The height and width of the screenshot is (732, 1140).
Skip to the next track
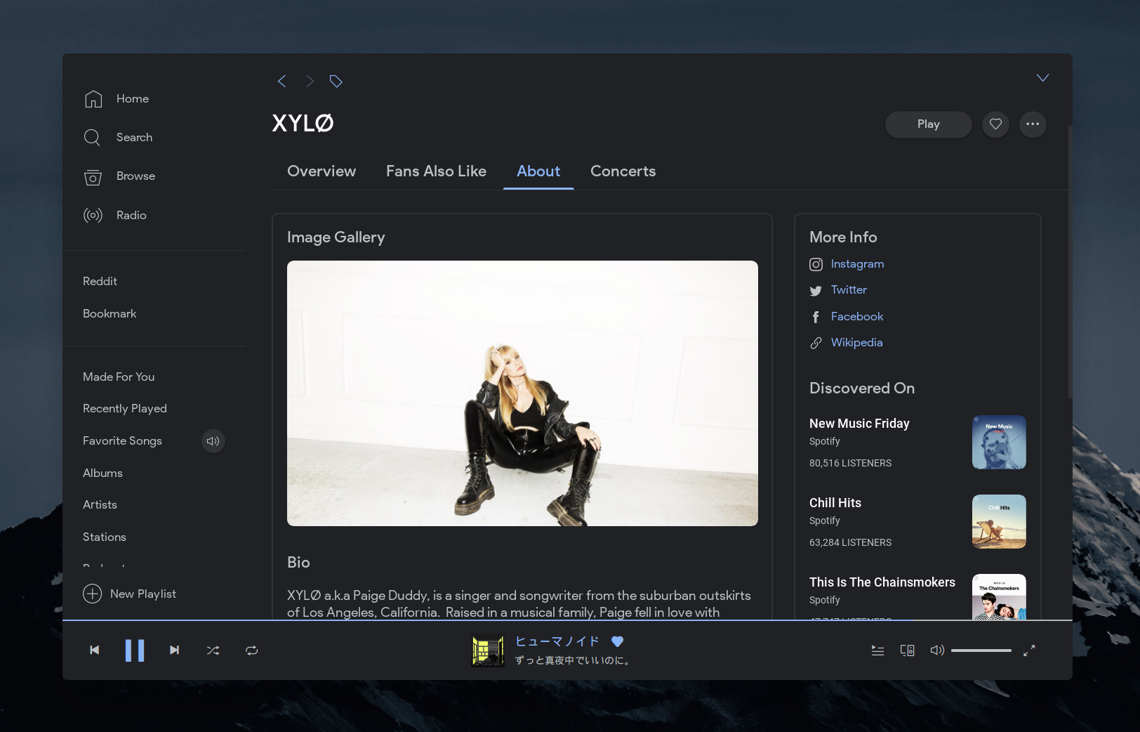point(174,651)
